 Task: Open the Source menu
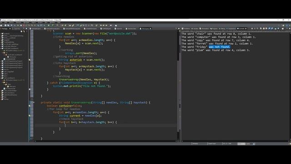tap(11, 22)
